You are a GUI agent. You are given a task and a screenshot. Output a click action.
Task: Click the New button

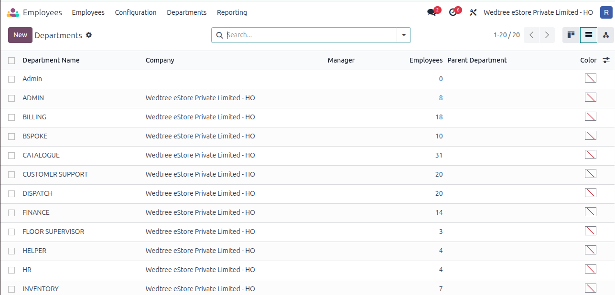[20, 35]
